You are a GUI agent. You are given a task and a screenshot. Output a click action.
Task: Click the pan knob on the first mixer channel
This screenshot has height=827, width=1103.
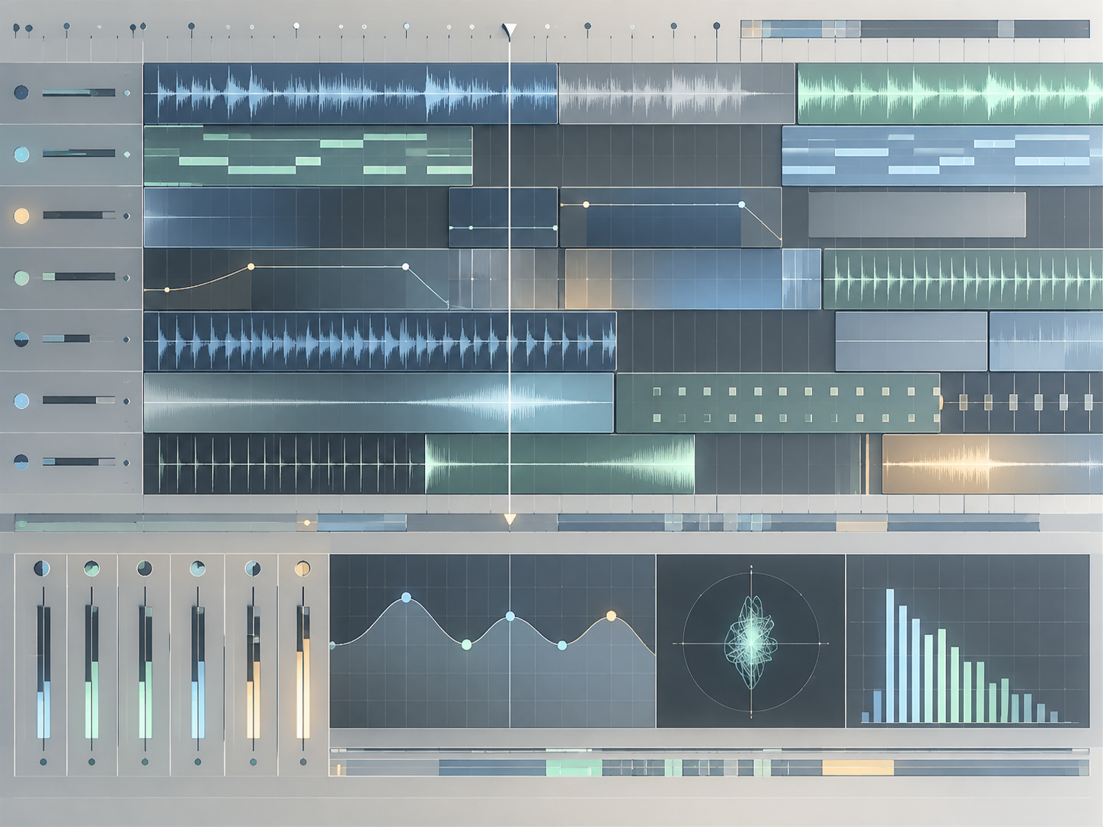(x=42, y=568)
